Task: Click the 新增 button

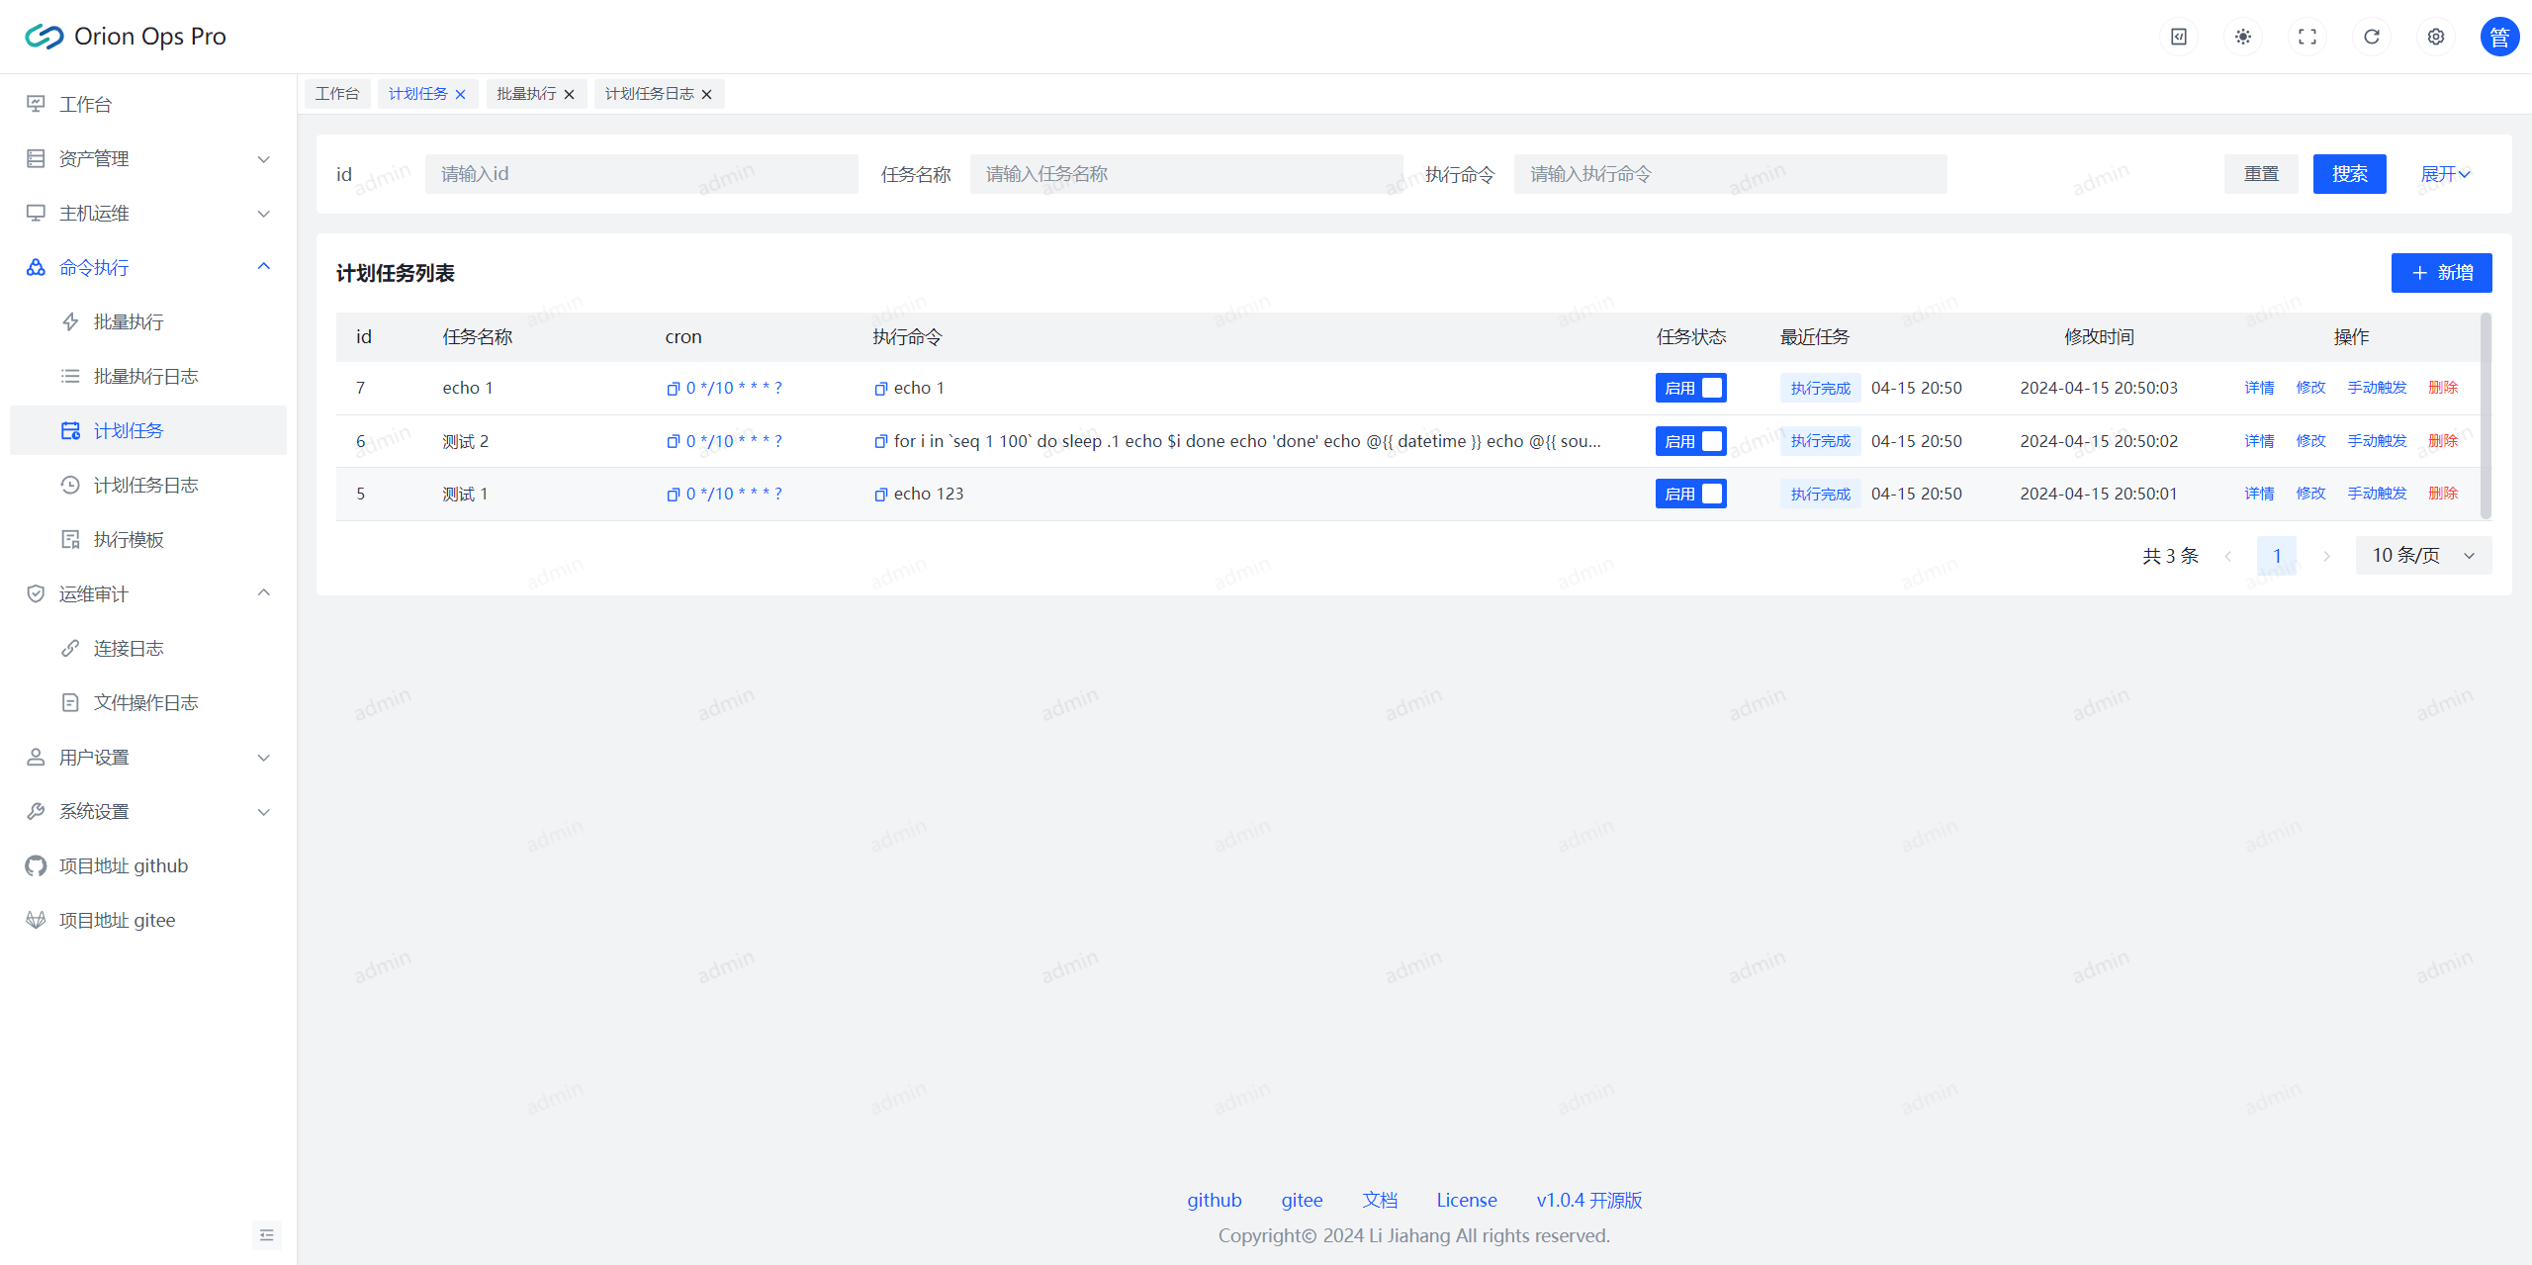Action: 2440,273
